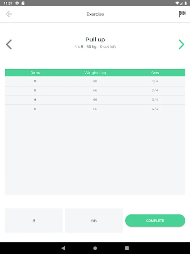Tap the Reps column header
The height and width of the screenshot is (254, 190).
35,73
